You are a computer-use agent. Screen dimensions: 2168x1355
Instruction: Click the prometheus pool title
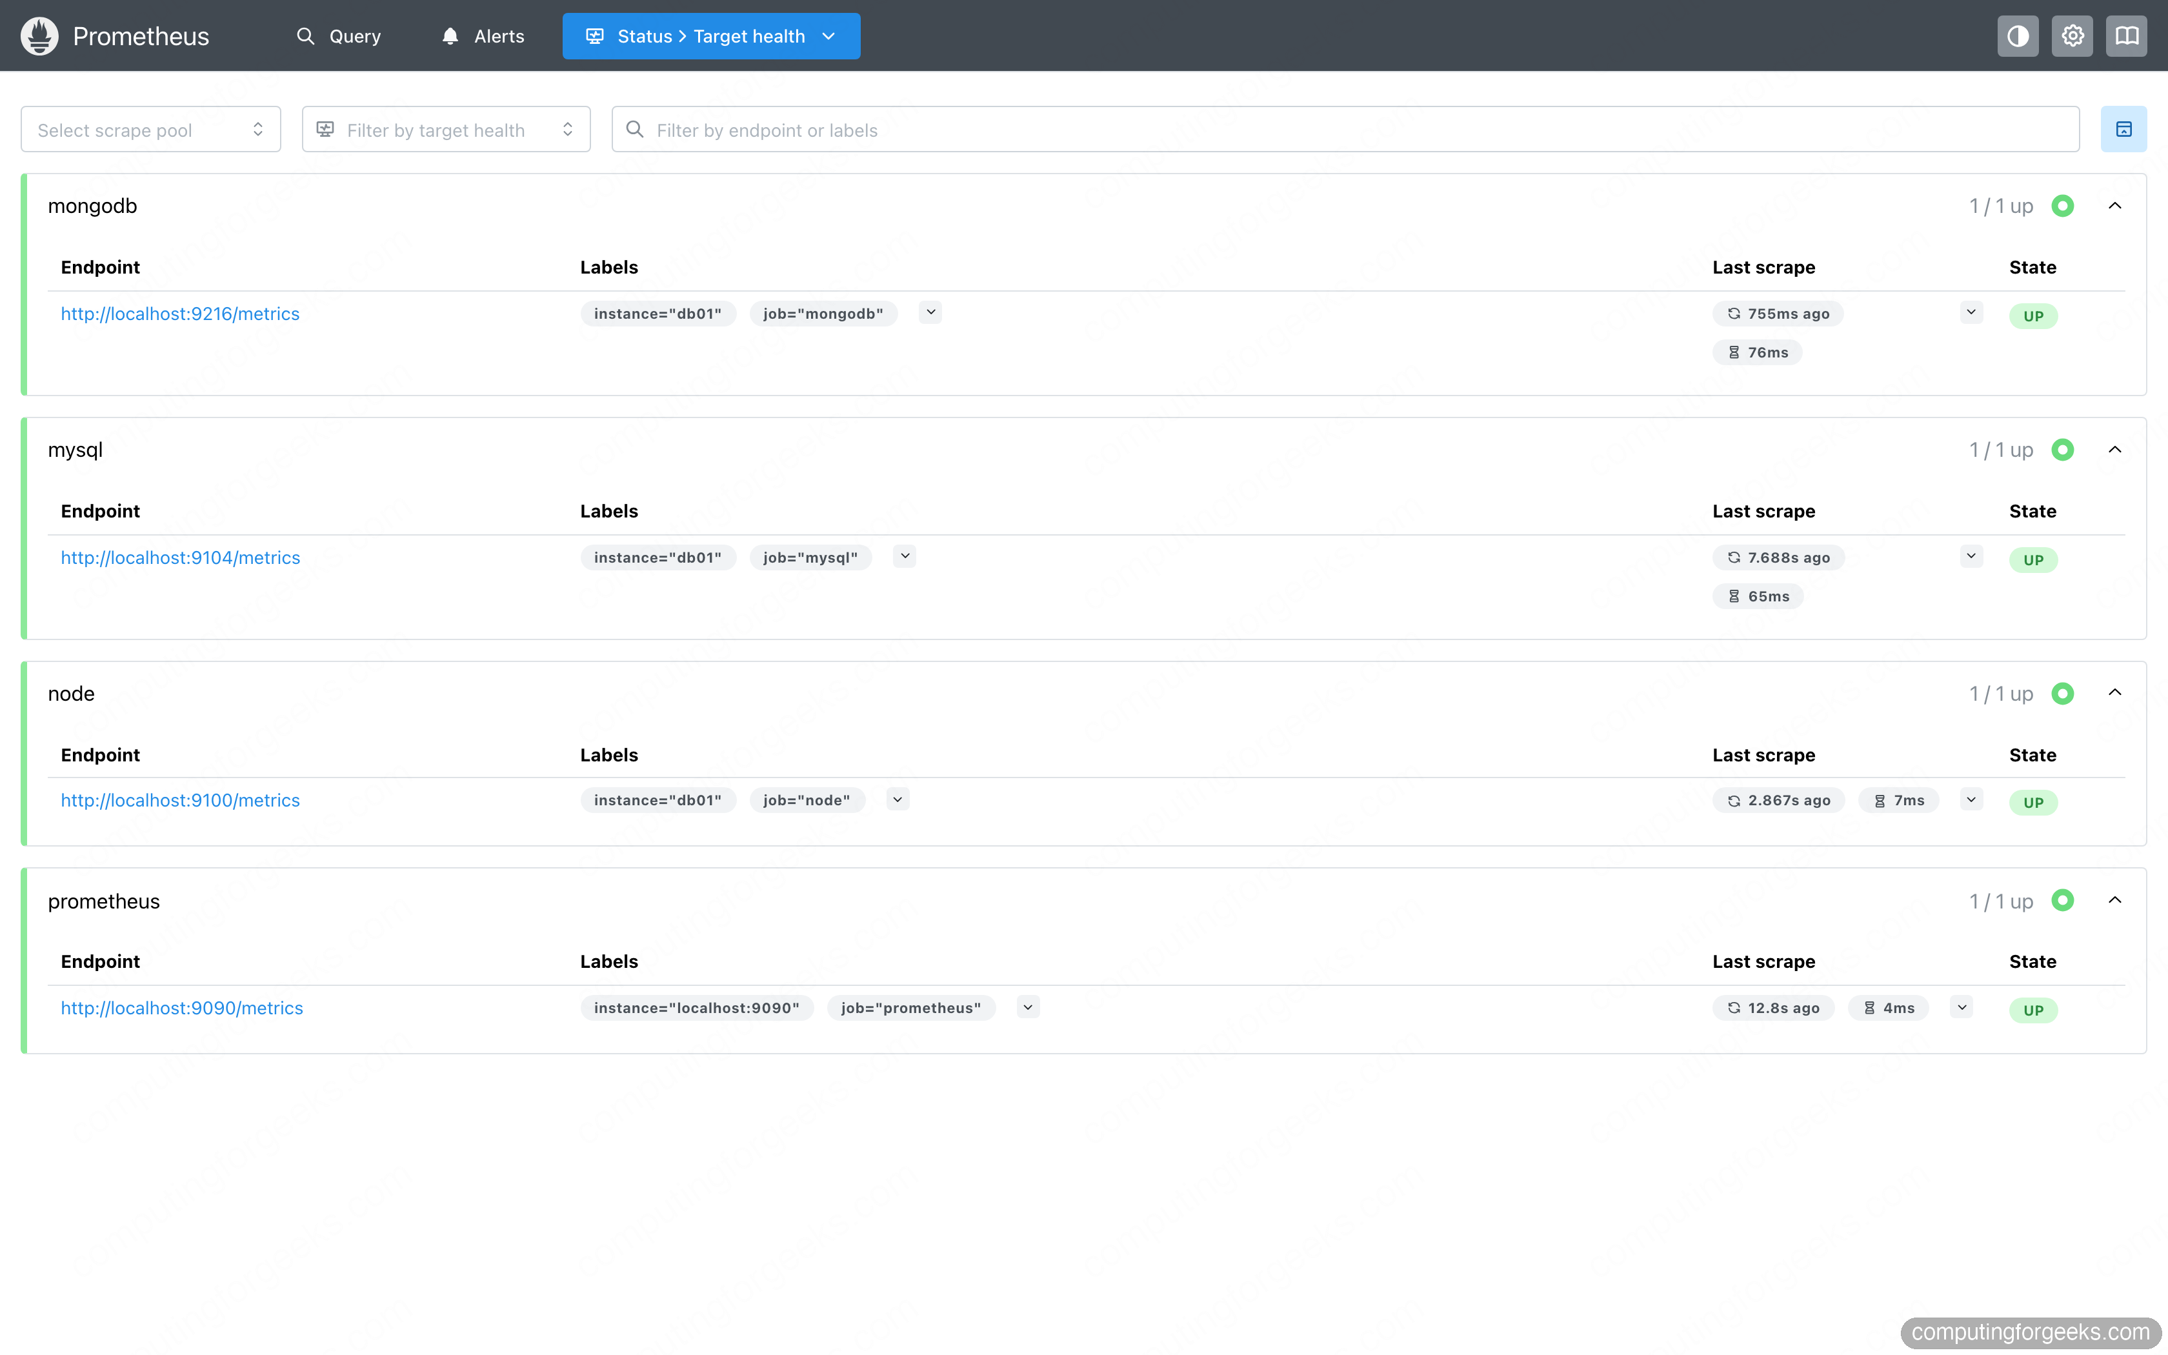(104, 901)
